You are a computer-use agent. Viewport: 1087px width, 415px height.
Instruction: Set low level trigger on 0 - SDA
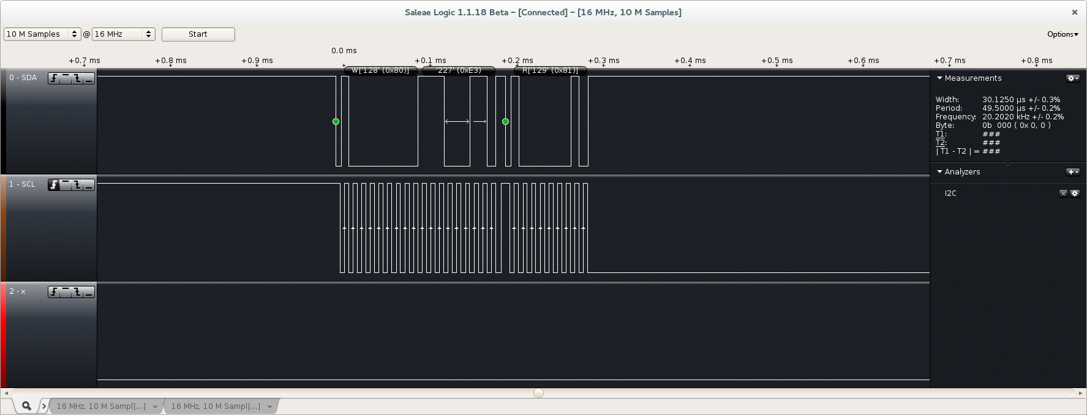(89, 78)
